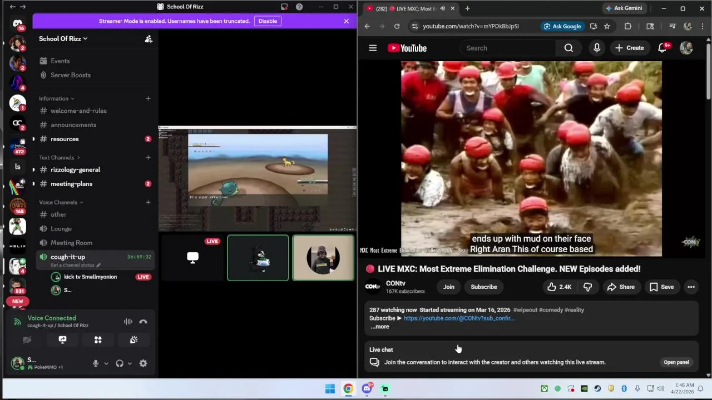
Task: Open the Discord soundboard icon
Action: pyautogui.click(x=133, y=340)
